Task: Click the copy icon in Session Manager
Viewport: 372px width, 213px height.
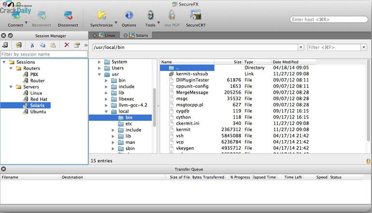Action: tap(43, 45)
